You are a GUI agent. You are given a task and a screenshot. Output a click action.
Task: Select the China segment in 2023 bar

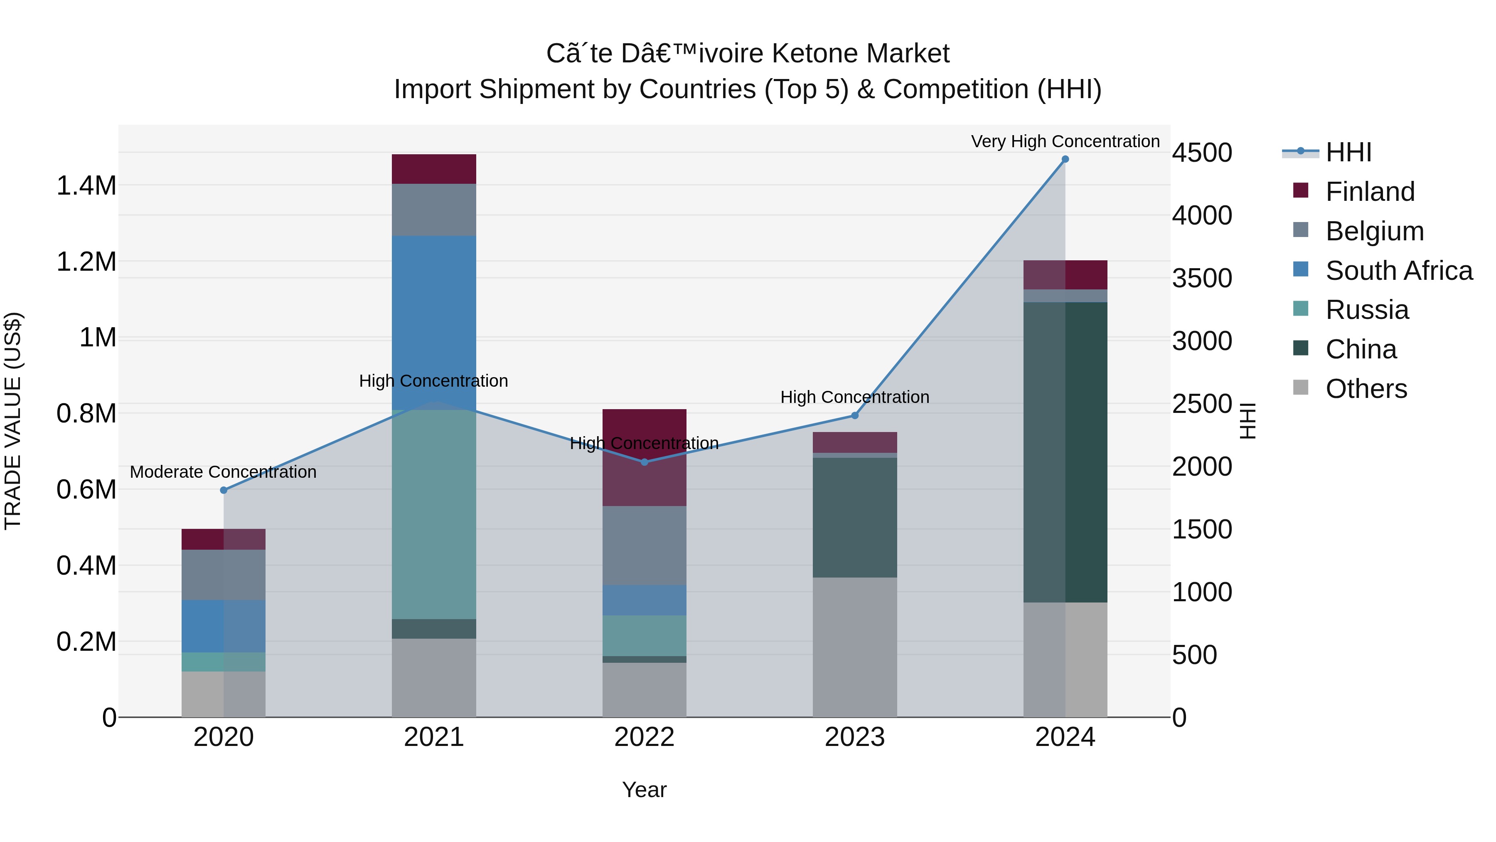(855, 518)
